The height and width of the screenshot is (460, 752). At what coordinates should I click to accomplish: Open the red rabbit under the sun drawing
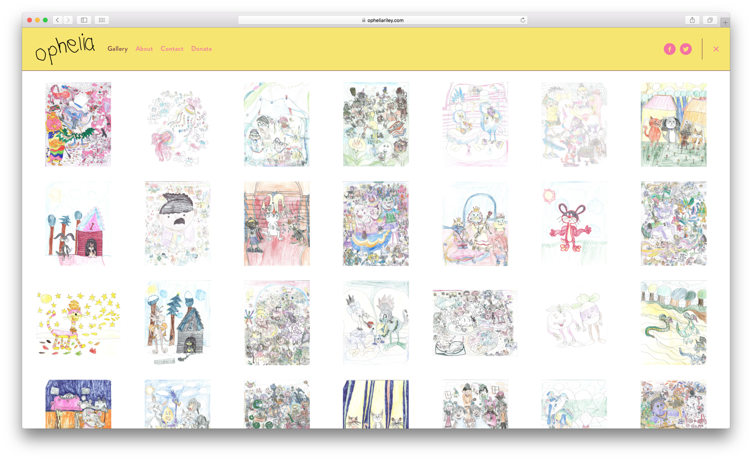[x=574, y=224]
